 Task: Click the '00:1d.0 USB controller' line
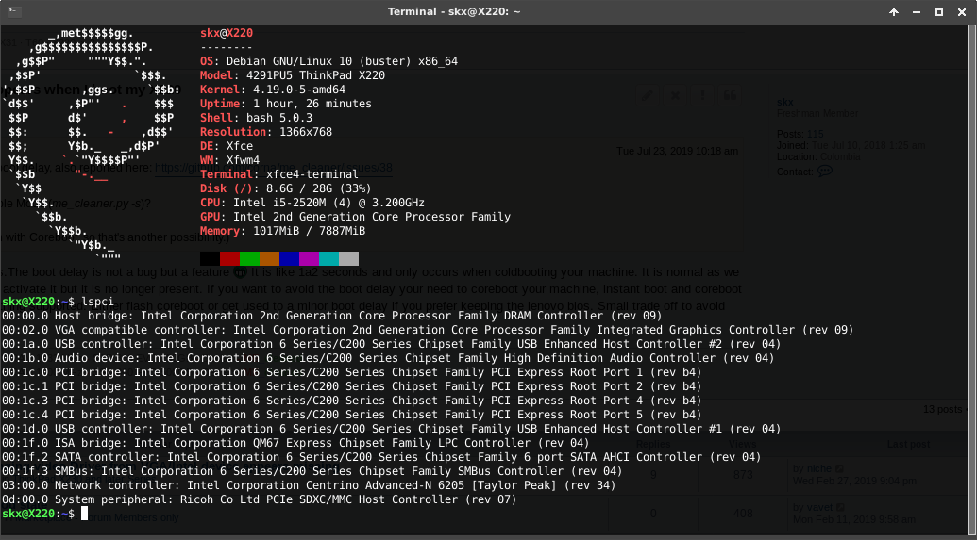[392, 429]
